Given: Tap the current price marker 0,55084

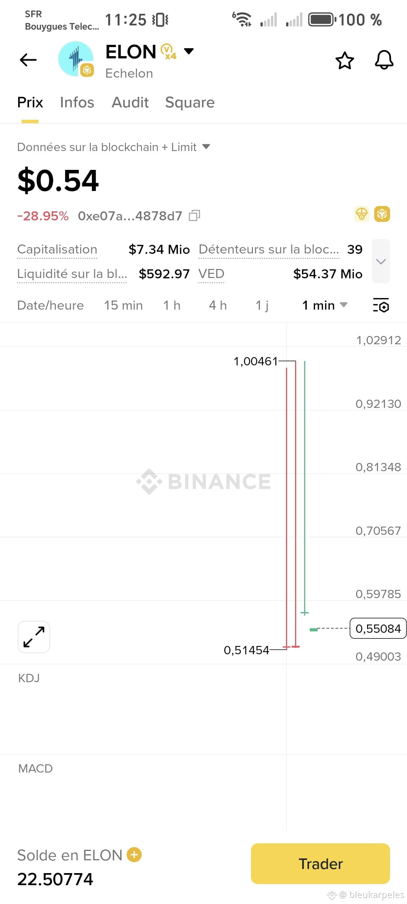Looking at the screenshot, I should coord(378,628).
